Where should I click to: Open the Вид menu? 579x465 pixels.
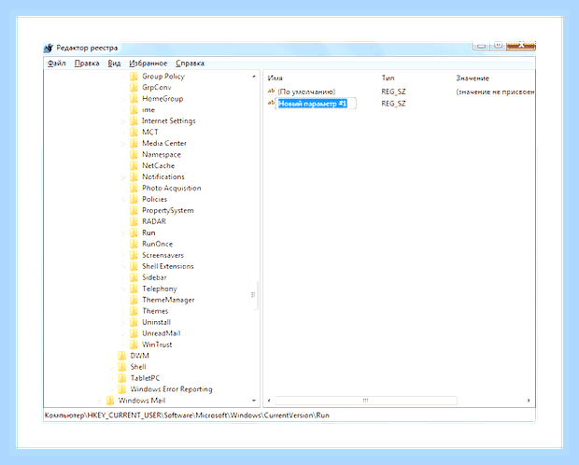tap(114, 63)
